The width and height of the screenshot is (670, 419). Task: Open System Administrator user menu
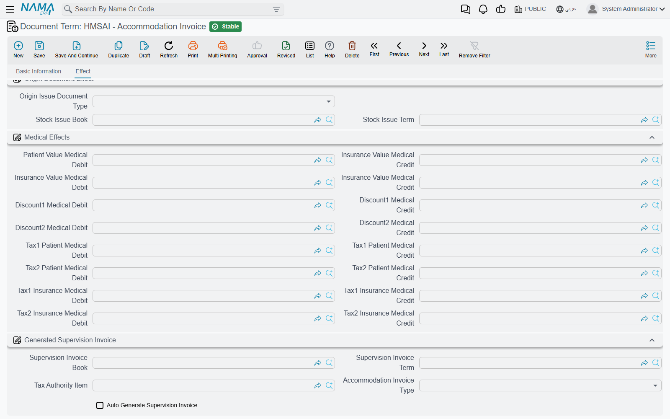click(x=626, y=9)
